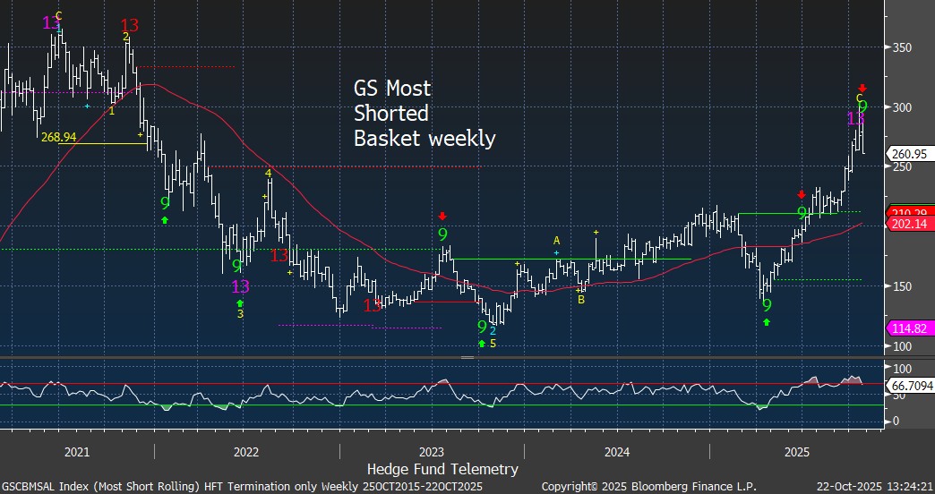
Task: Click the 2023 label on the time axis
Action: (x=432, y=451)
